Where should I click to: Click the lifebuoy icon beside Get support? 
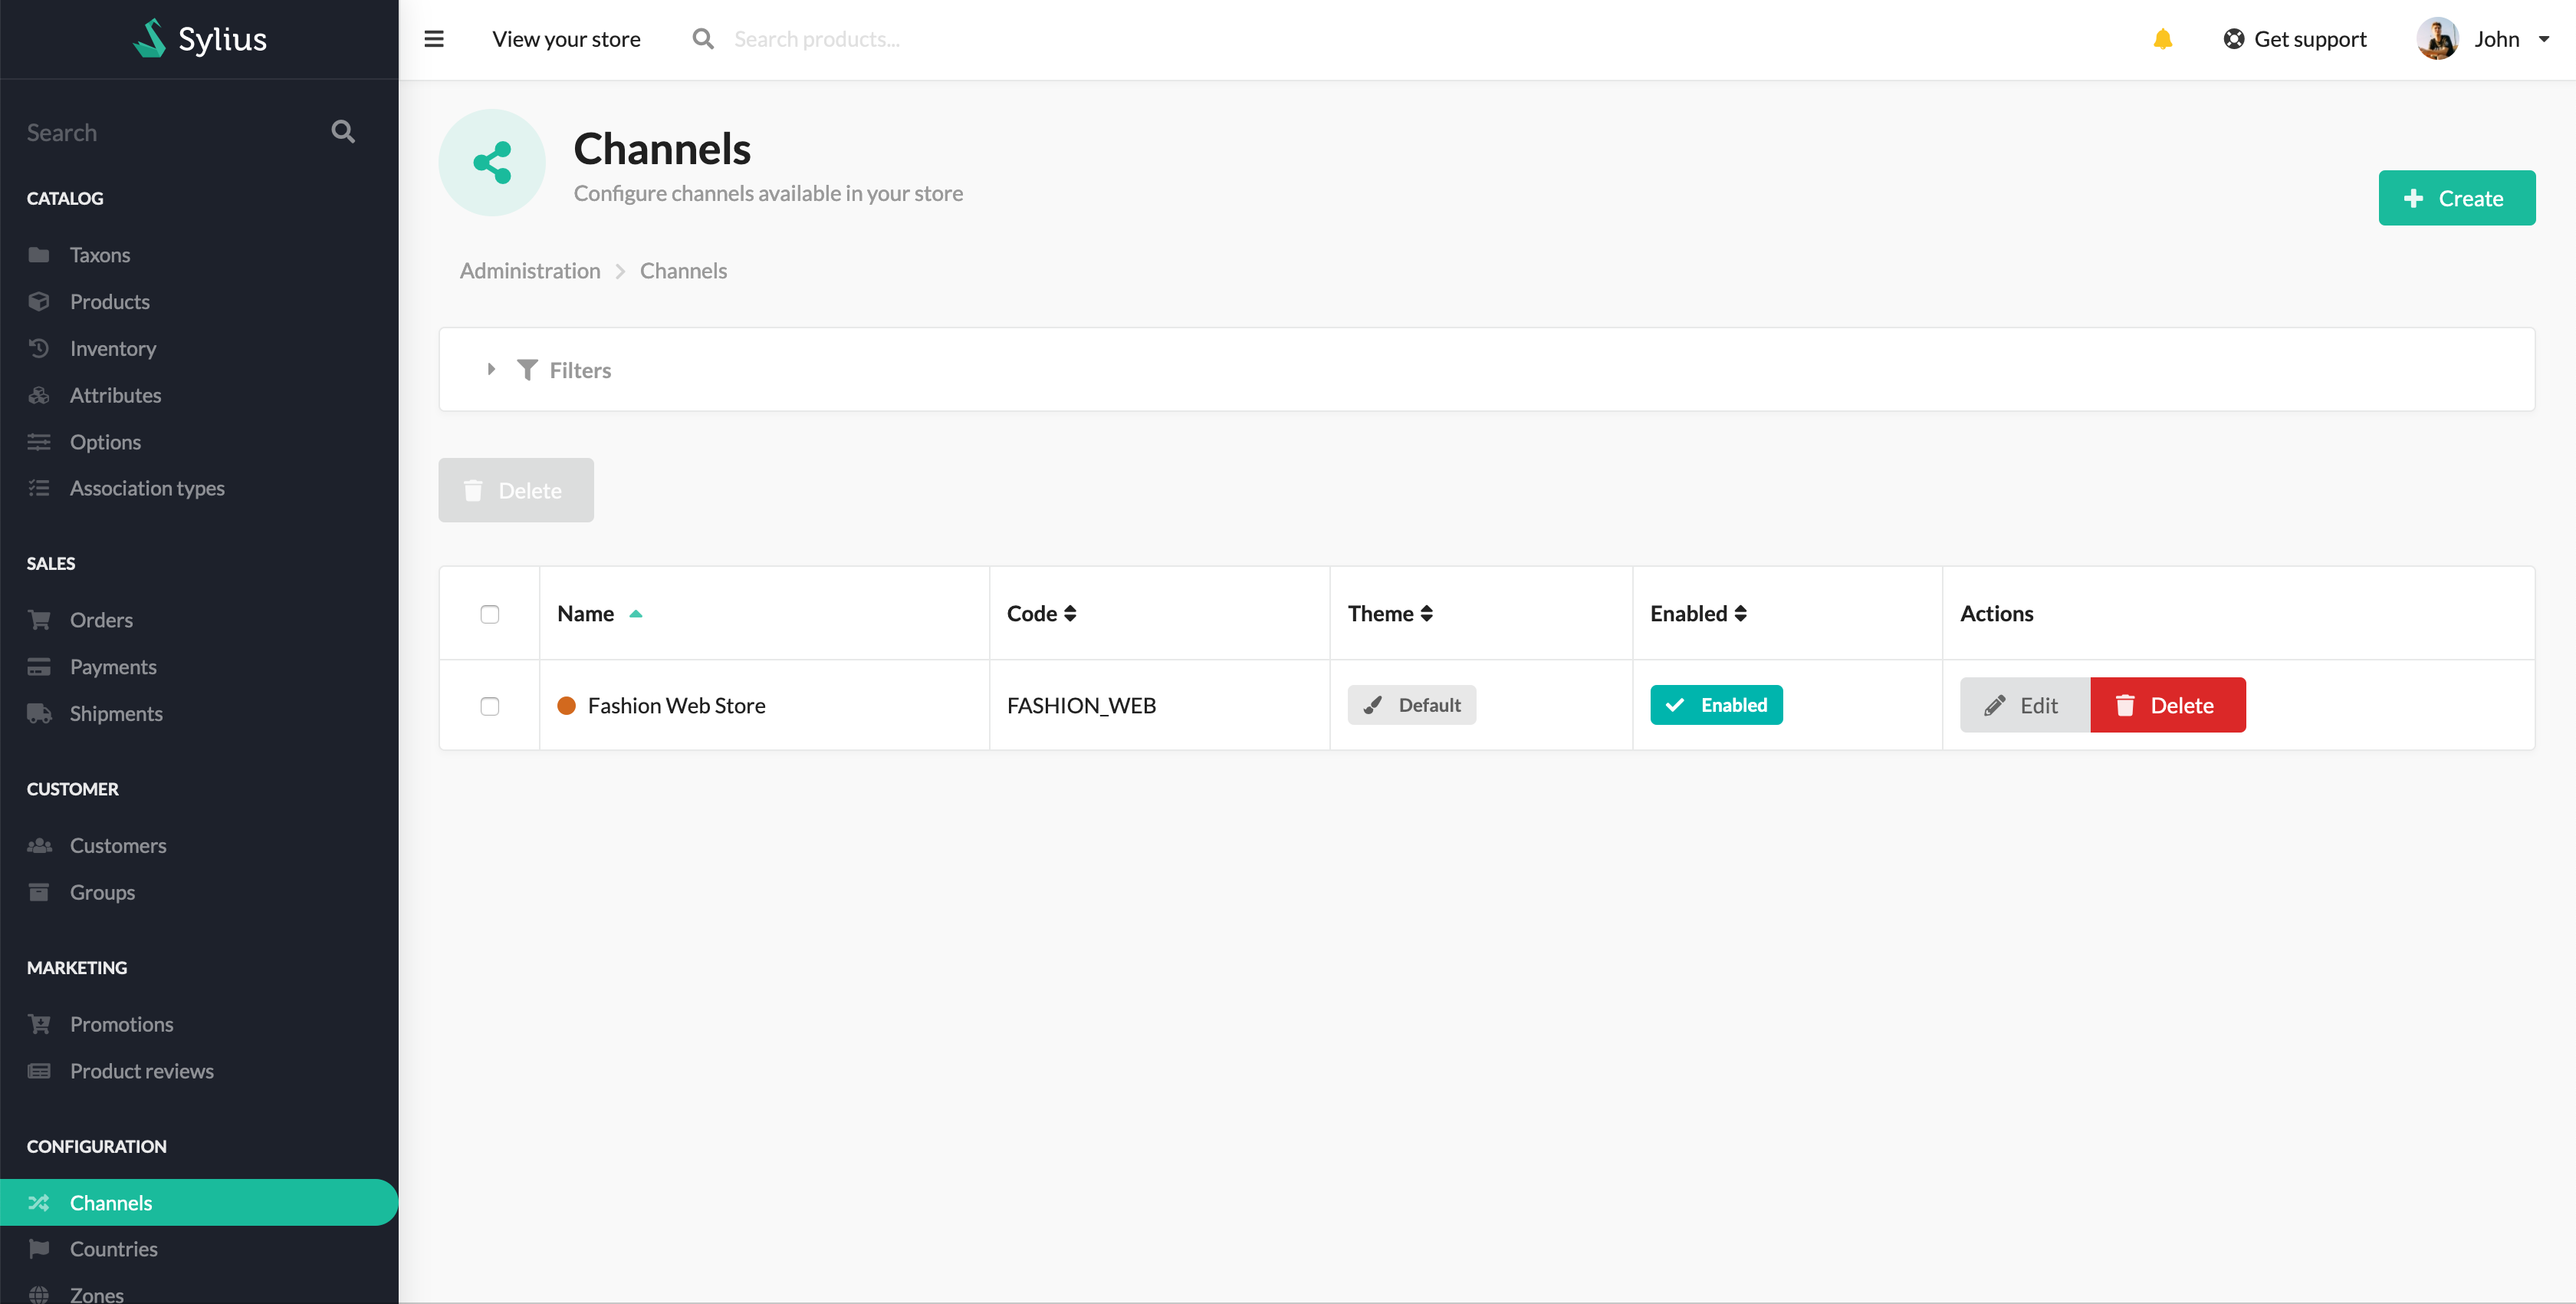click(x=2234, y=39)
